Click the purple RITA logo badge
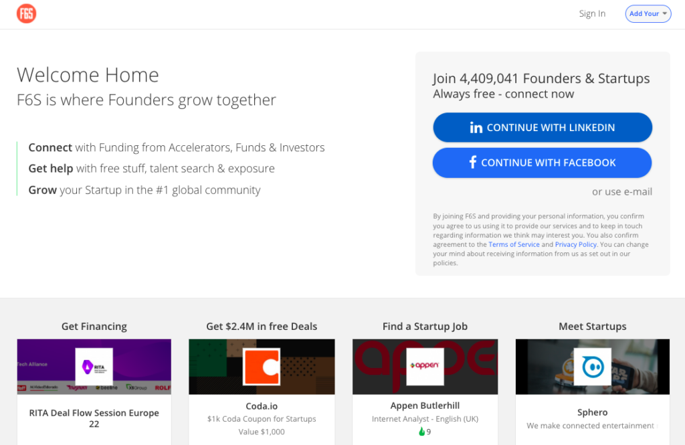Viewport: 685px width, 445px height. point(94,366)
